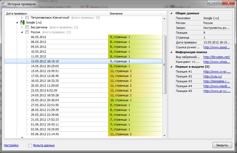Collapse the Первые в выдаче section
Image resolution: width=237 pixels, height=153 pixels.
coord(171,67)
